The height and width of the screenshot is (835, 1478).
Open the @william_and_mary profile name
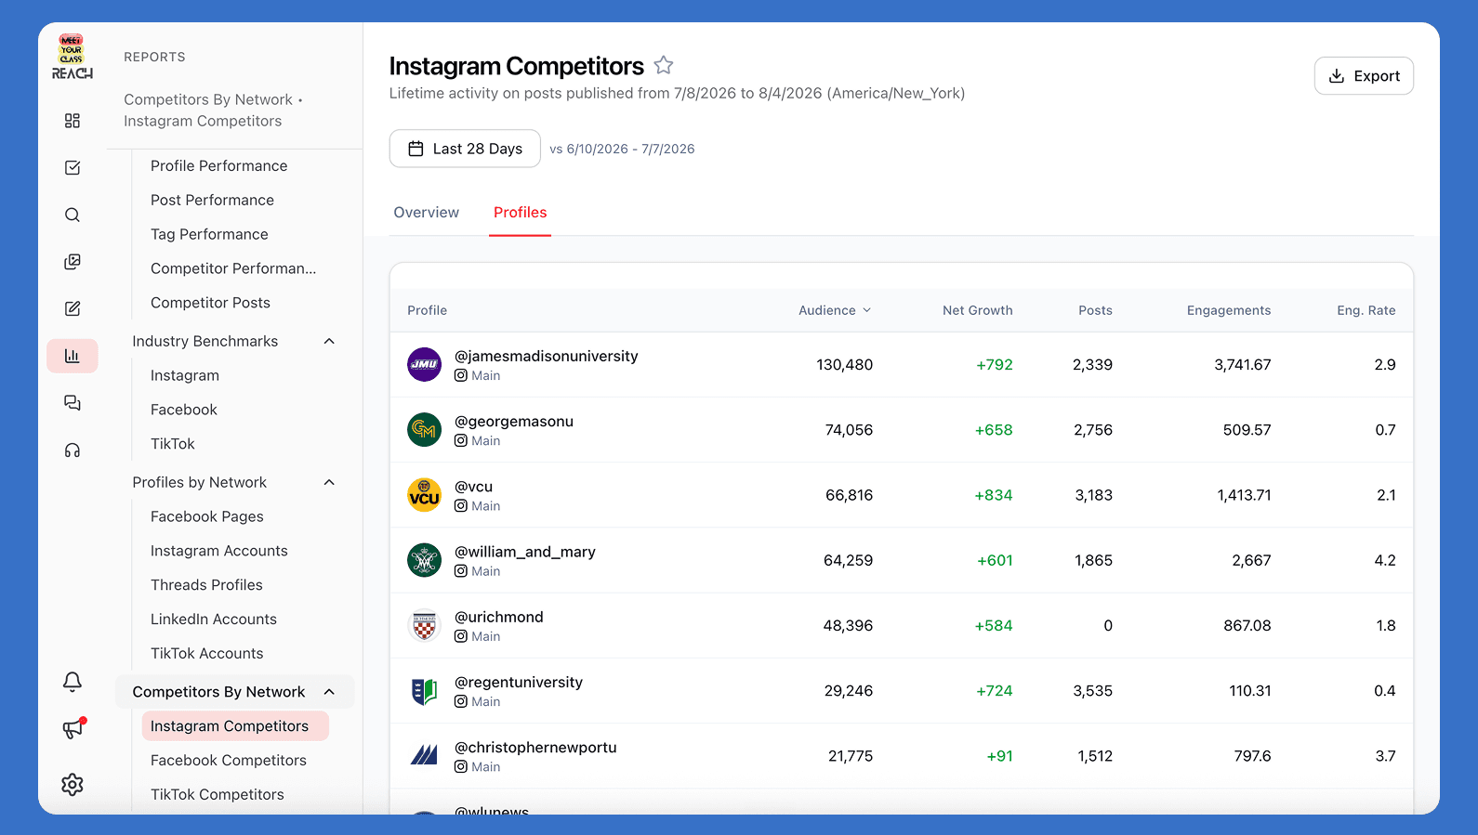(525, 552)
